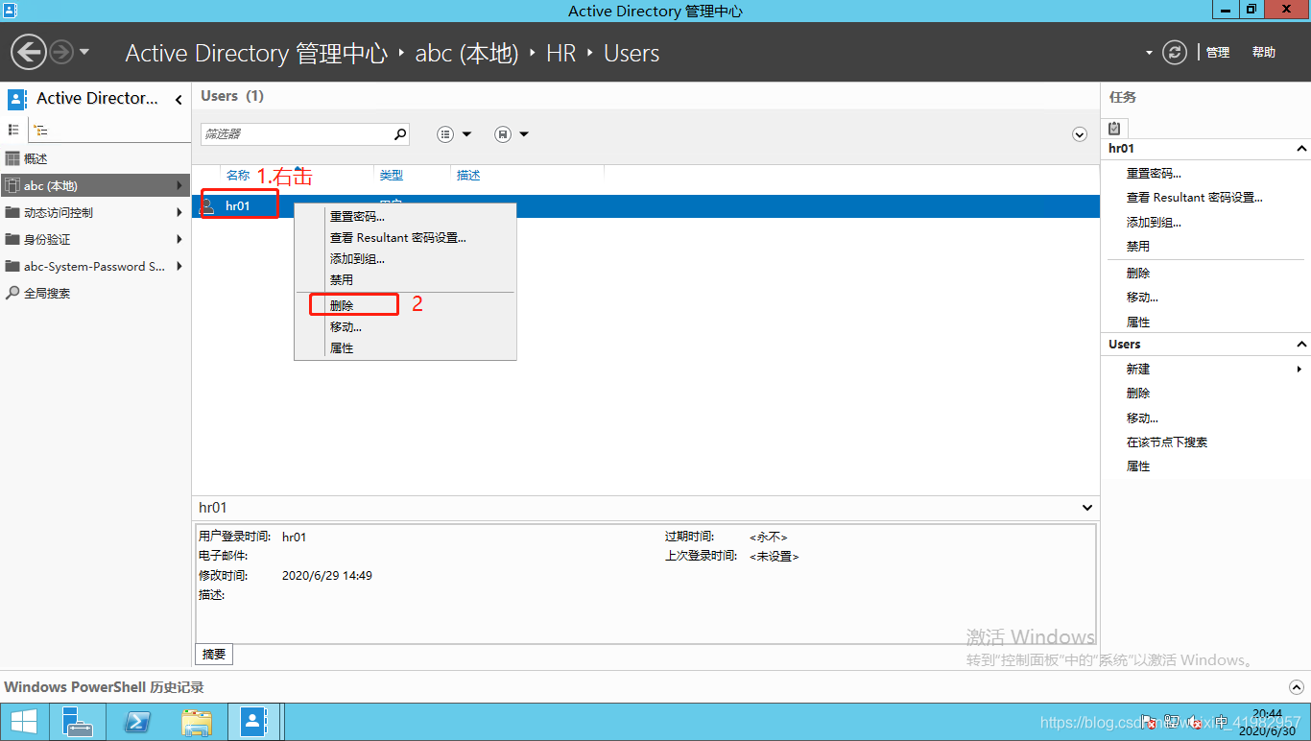This screenshot has height=741, width=1311.
Task: Click 属性 under Users tasks
Action: [1137, 466]
